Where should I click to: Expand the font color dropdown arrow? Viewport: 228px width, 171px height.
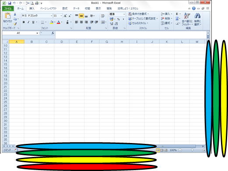tap(62, 22)
